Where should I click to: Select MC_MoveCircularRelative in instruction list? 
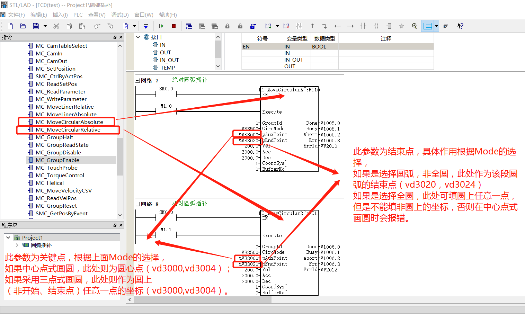point(68,129)
